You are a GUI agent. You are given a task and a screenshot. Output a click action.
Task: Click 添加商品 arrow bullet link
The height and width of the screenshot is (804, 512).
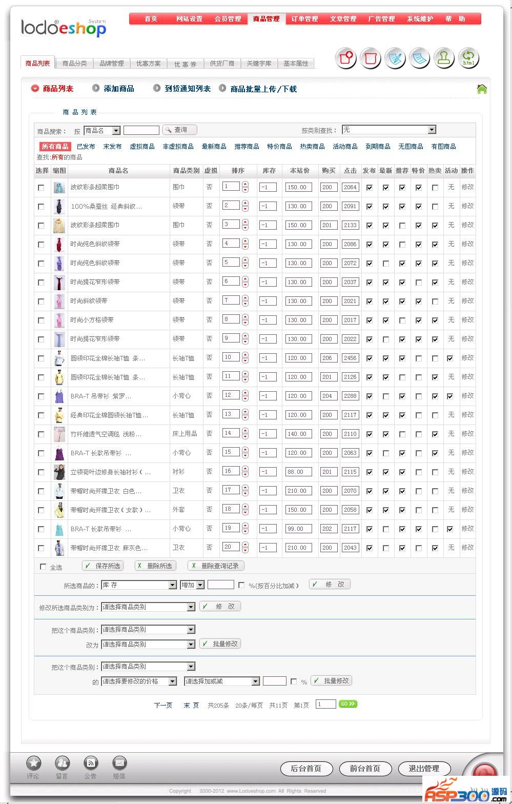113,89
